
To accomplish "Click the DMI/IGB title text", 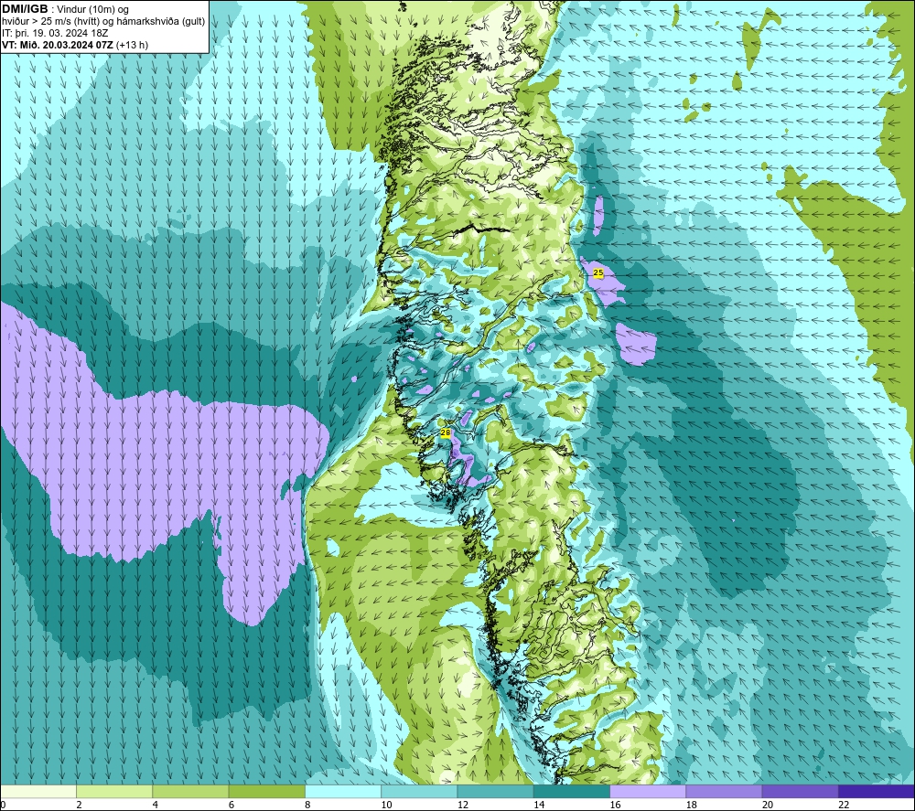I will point(25,9).
